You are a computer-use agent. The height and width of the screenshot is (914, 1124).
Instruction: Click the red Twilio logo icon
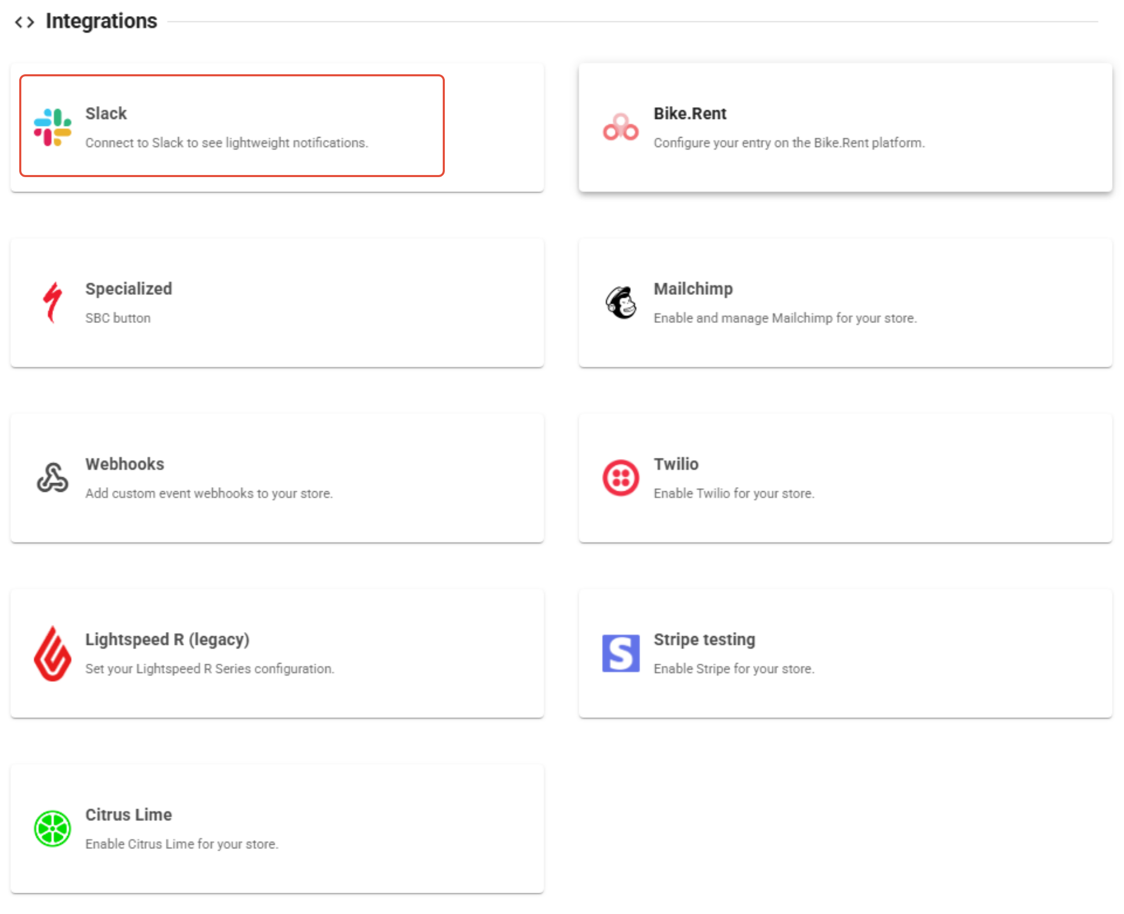coord(620,478)
